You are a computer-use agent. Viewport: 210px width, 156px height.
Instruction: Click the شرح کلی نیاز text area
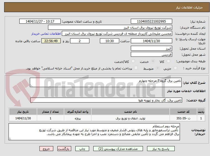point(105,83)
